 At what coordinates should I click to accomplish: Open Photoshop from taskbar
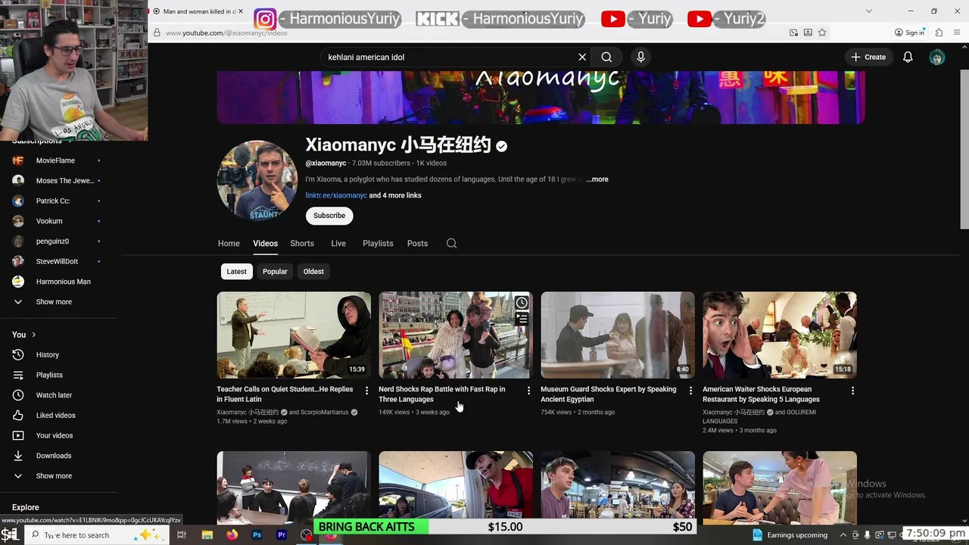coord(257,535)
